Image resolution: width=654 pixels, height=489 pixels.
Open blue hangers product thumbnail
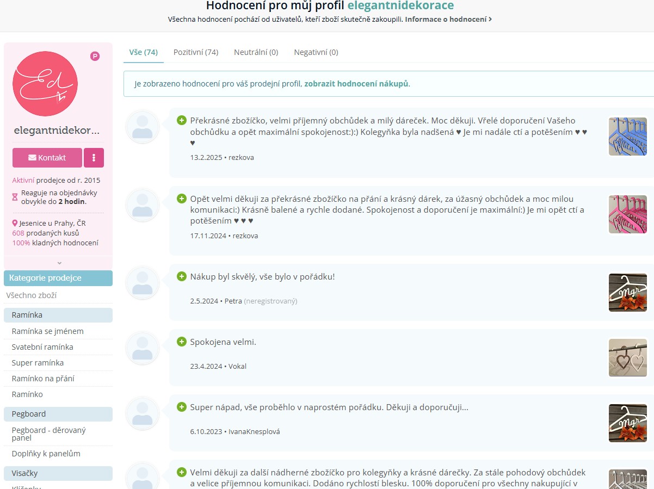click(627, 137)
